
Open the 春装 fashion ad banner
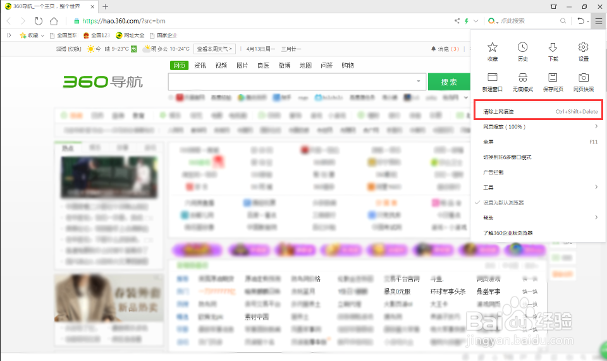(109, 298)
